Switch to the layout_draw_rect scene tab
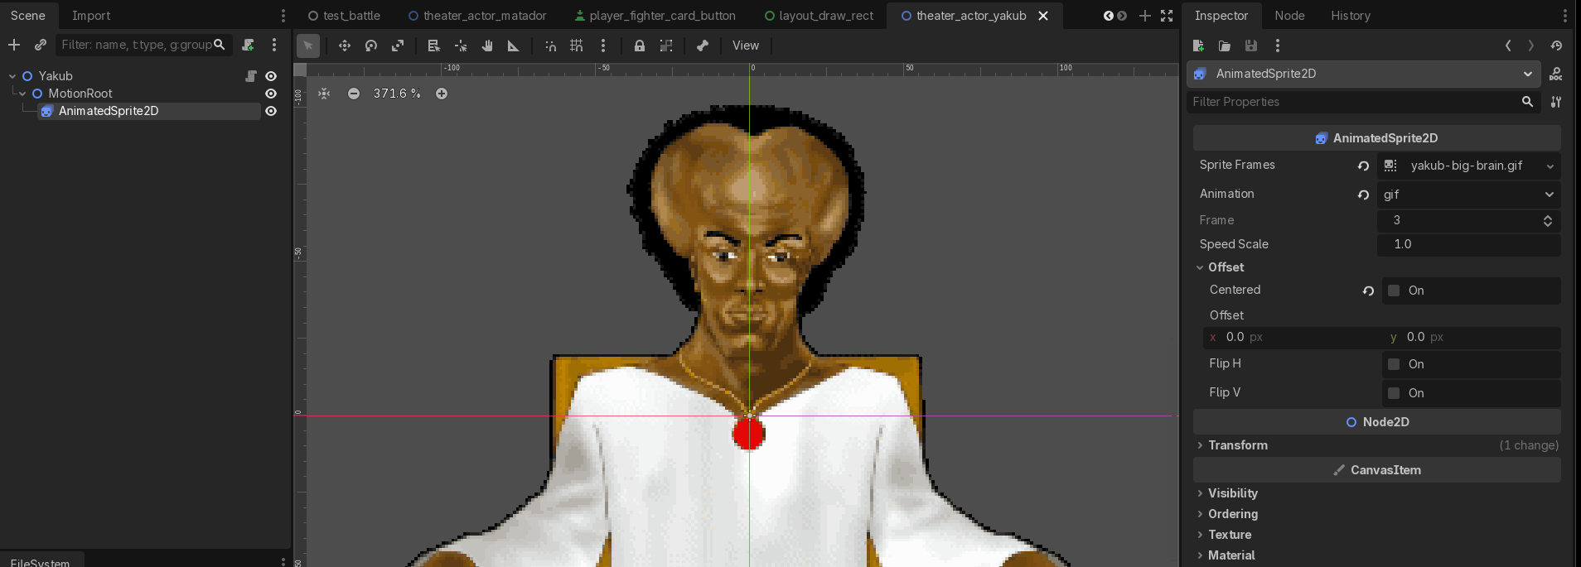This screenshot has height=567, width=1581. tap(819, 16)
